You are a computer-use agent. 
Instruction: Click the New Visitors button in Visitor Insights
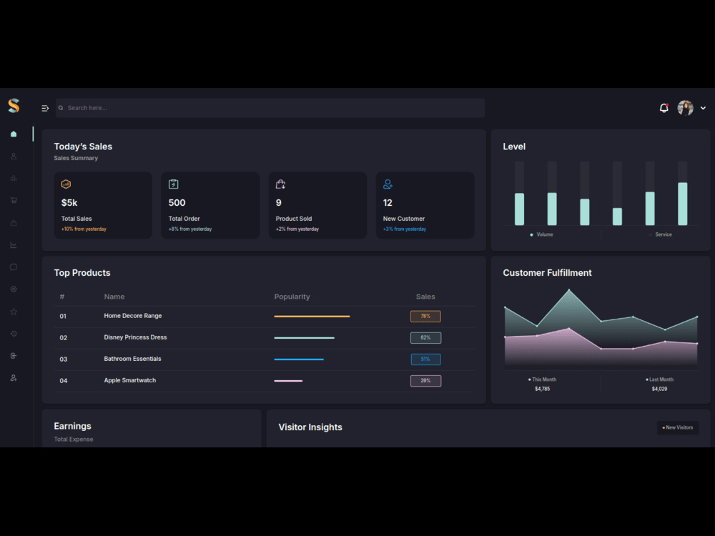(677, 427)
